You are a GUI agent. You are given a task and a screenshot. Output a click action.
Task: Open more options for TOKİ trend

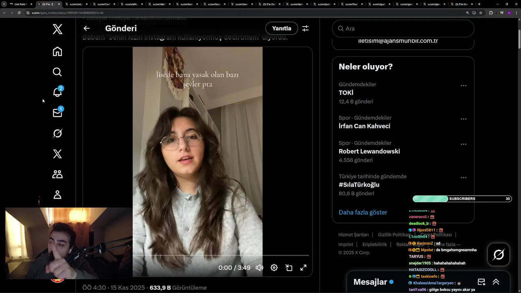(463, 85)
